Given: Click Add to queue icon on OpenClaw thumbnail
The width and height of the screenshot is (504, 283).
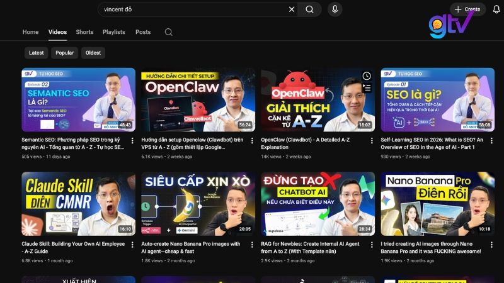Looking at the screenshot, I should click(x=367, y=87).
